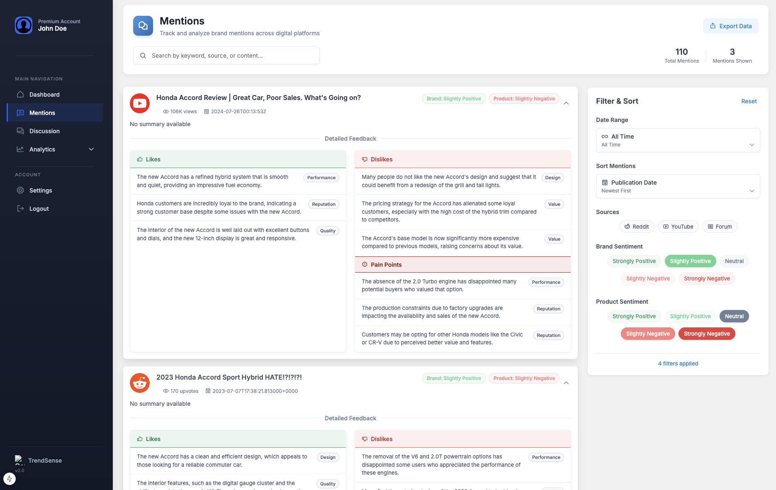Viewport: 776px width, 490px height.
Task: Click the Settings gear icon in sidebar
Action: coord(20,190)
